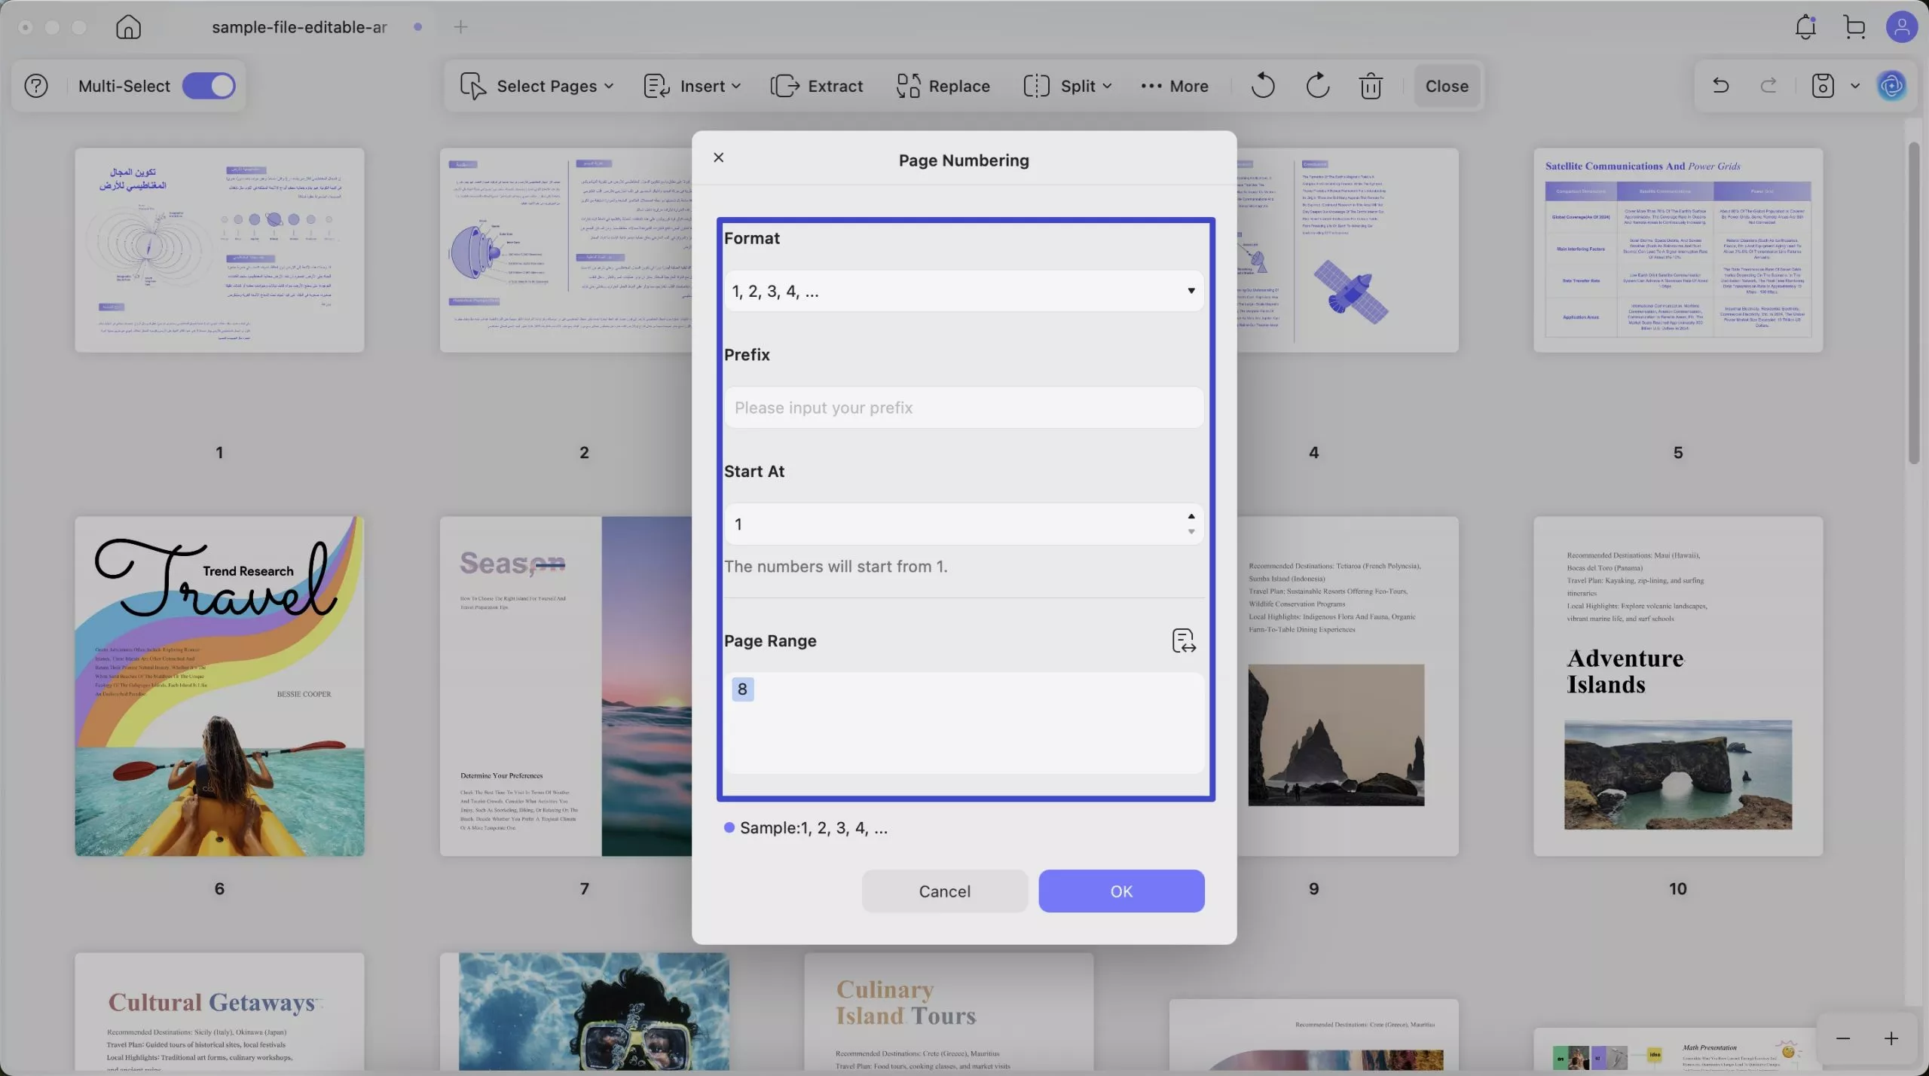Open the shopping cart icon
This screenshot has height=1076, width=1929.
pyautogui.click(x=1854, y=27)
